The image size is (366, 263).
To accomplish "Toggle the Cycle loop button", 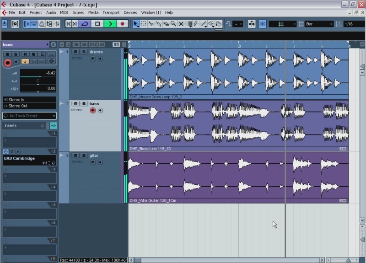I will point(85,24).
